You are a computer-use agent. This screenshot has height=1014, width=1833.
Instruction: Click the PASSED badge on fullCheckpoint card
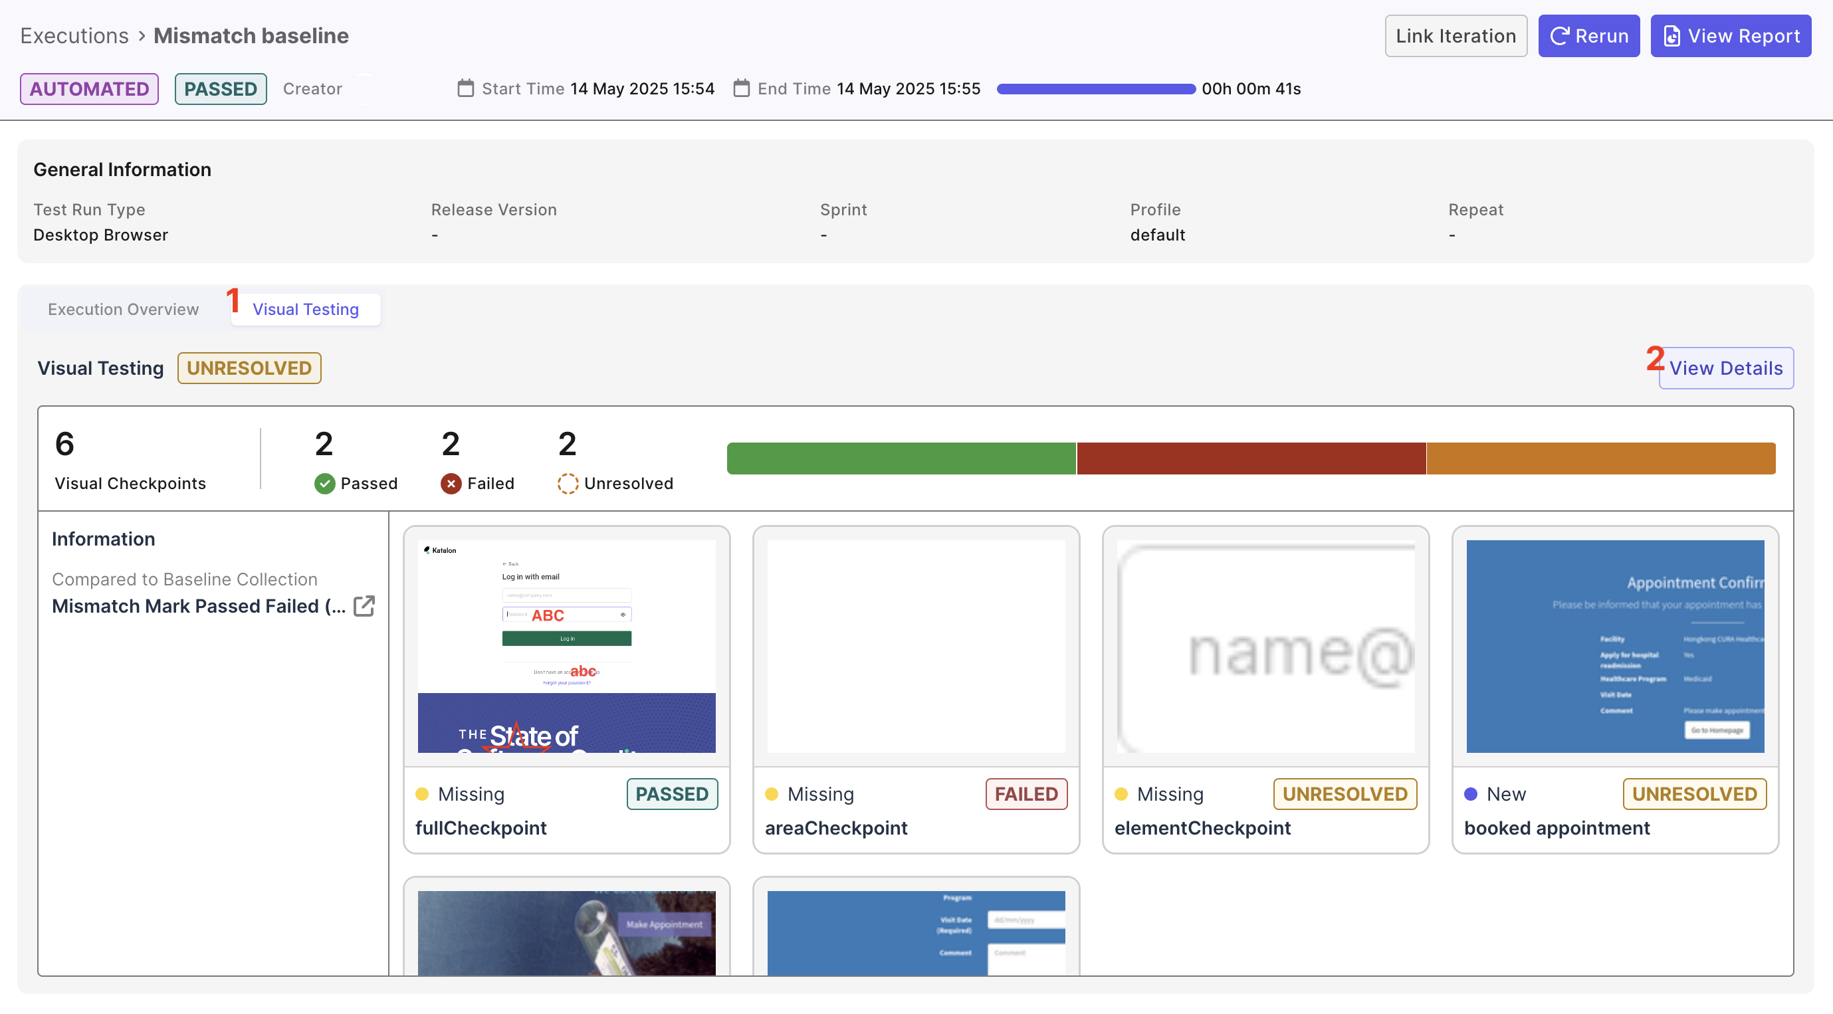[x=672, y=794]
